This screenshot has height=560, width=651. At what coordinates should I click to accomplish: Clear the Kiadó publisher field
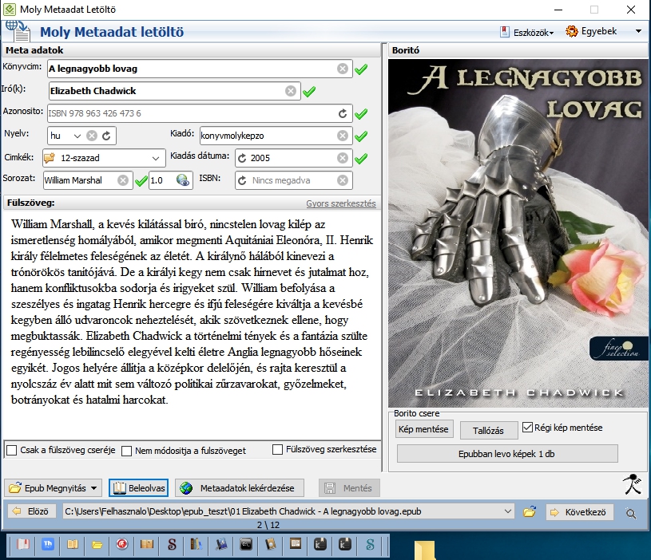[x=343, y=136]
